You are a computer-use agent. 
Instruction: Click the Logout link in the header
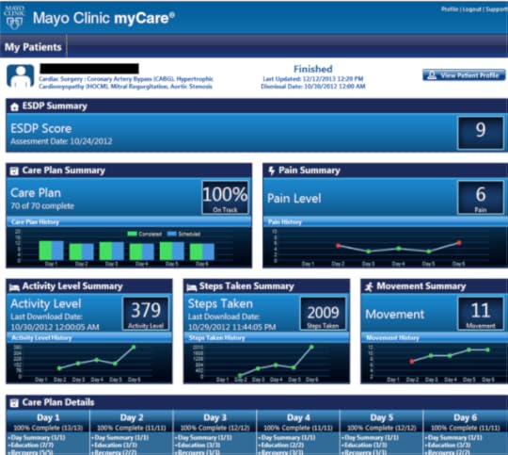(471, 9)
